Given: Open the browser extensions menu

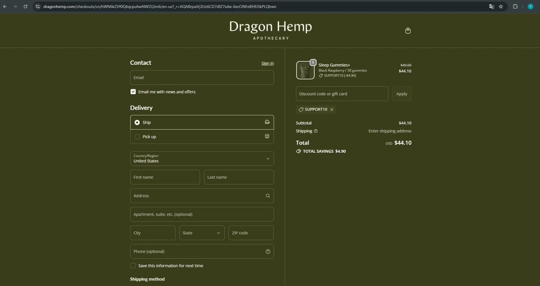Looking at the screenshot, I should (515, 6).
